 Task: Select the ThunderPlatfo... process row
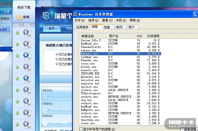(x=121, y=47)
